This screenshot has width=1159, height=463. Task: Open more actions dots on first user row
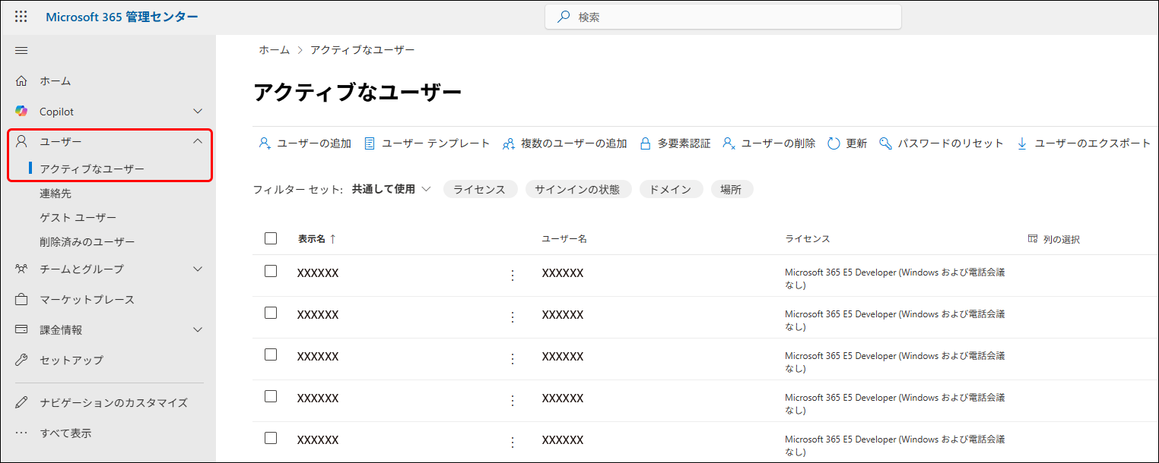[x=512, y=276]
